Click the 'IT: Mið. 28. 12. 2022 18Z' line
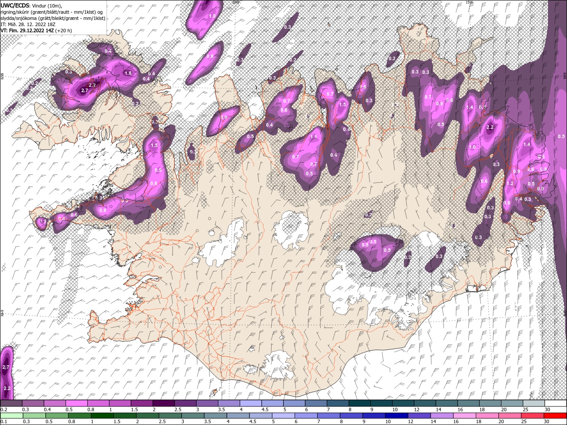567x425 pixels. click(x=28, y=24)
